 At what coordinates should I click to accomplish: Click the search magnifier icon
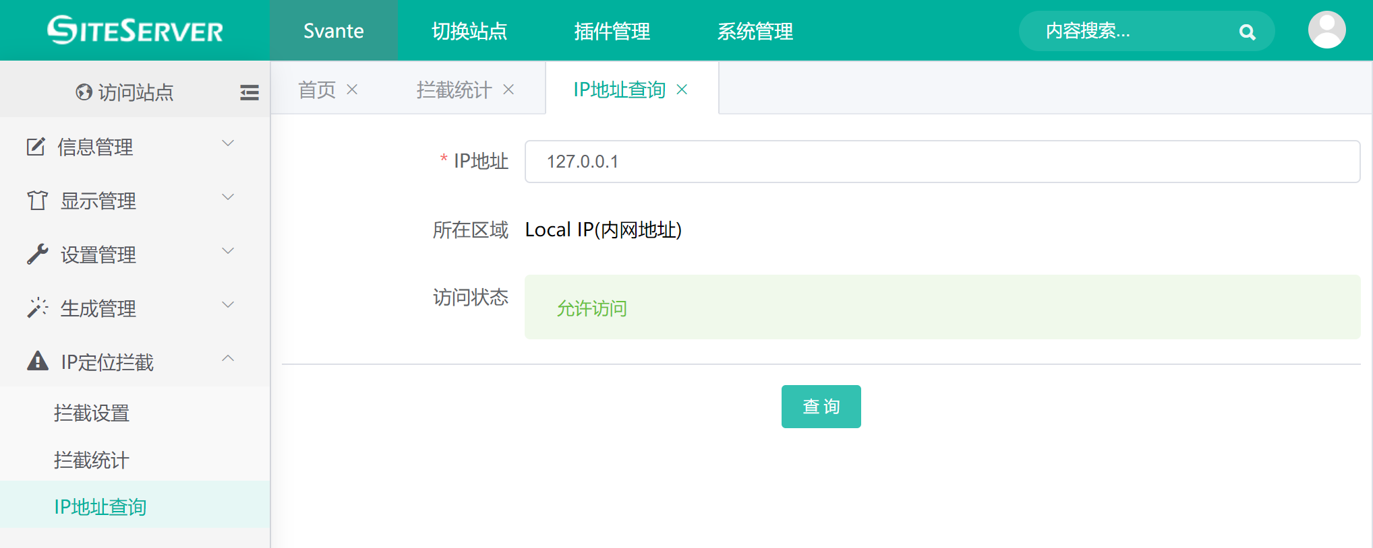tap(1247, 32)
